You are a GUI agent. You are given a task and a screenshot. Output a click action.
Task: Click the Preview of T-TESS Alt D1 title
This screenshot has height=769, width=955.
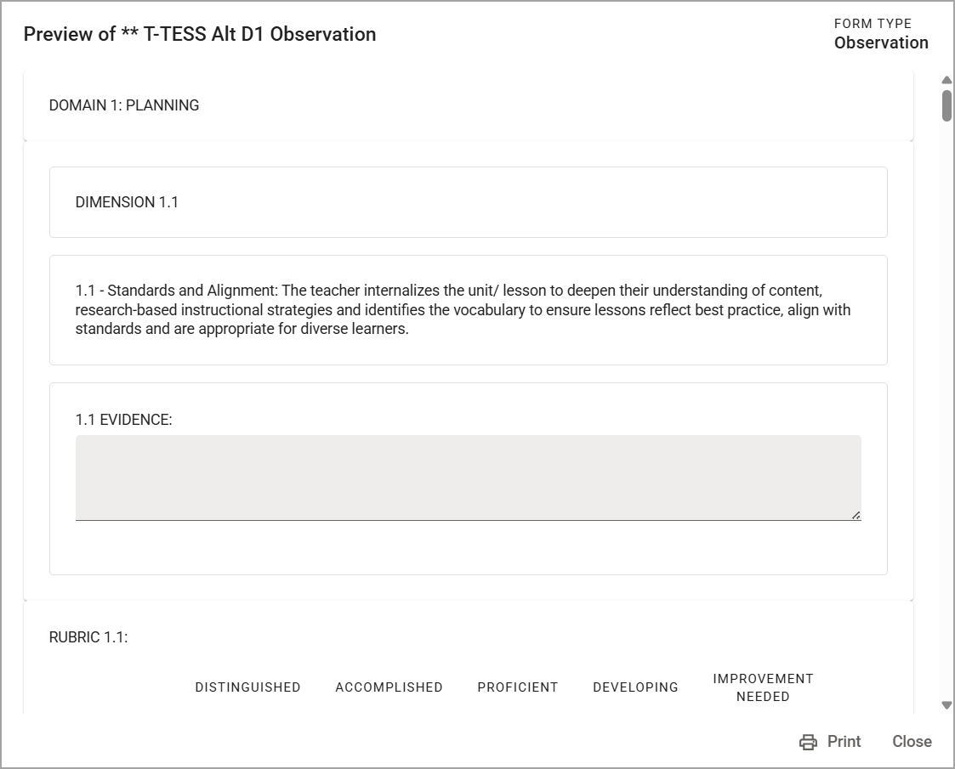(x=200, y=34)
